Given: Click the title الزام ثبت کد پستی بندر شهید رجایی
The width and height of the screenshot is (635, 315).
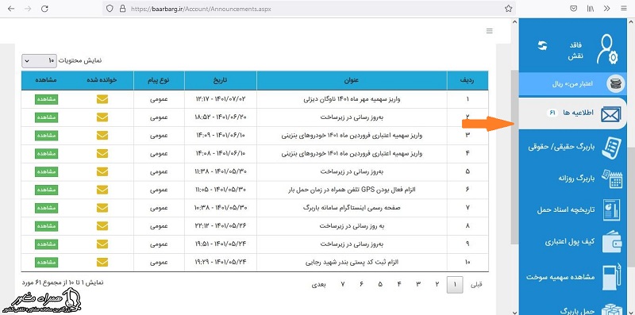Looking at the screenshot, I should 352,263.
